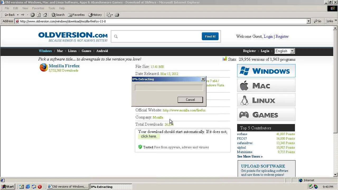This screenshot has width=338, height=190.
Task: Select the Linux navigation tab
Action: [72, 51]
